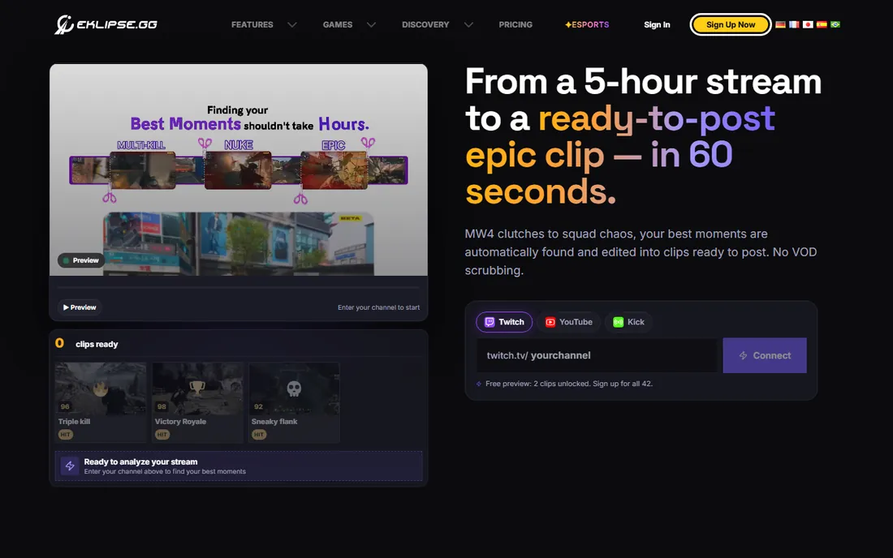The width and height of the screenshot is (893, 558).
Task: Expand the Discovery dropdown chevron
Action: tap(468, 24)
